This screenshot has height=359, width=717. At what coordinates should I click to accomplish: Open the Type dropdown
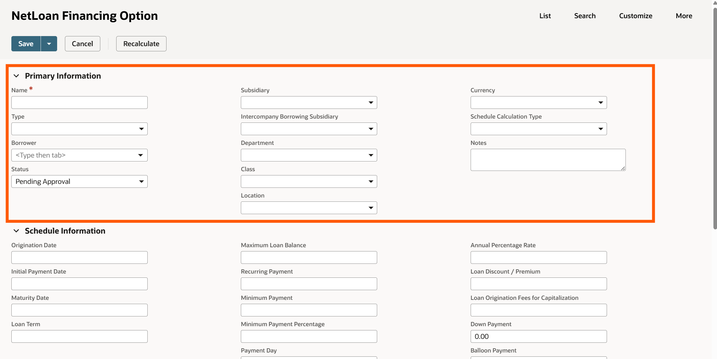coord(141,129)
